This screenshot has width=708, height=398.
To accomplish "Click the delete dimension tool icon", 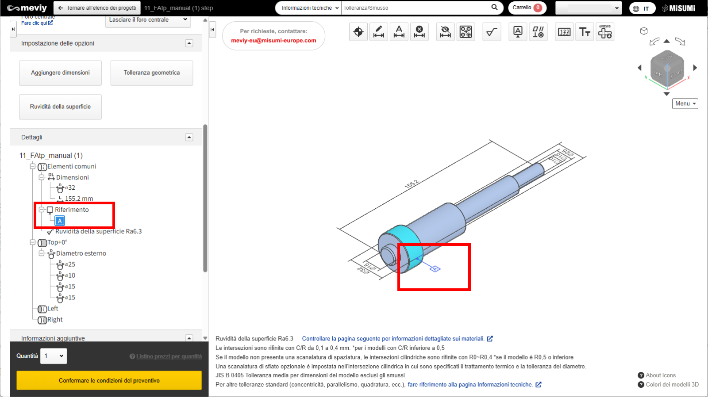I will click(x=419, y=32).
